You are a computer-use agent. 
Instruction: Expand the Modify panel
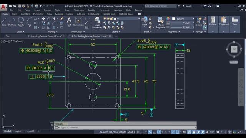(x=53, y=31)
